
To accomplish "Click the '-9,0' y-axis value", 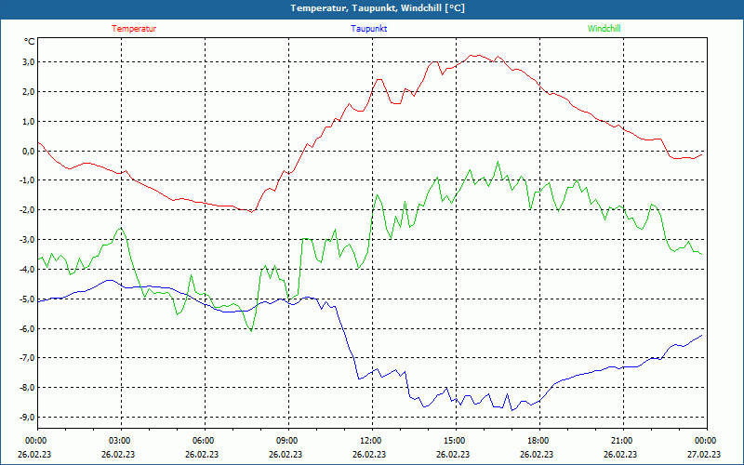I will [27, 417].
